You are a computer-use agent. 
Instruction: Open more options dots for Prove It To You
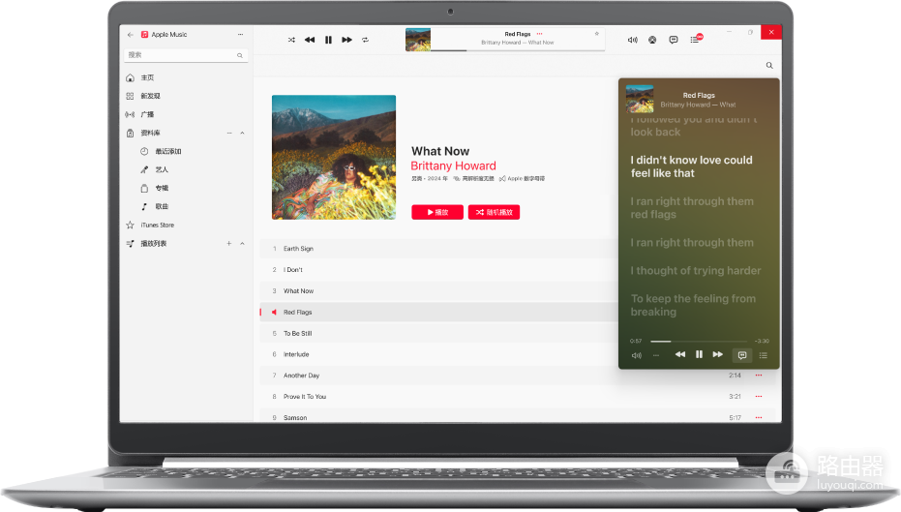click(759, 397)
